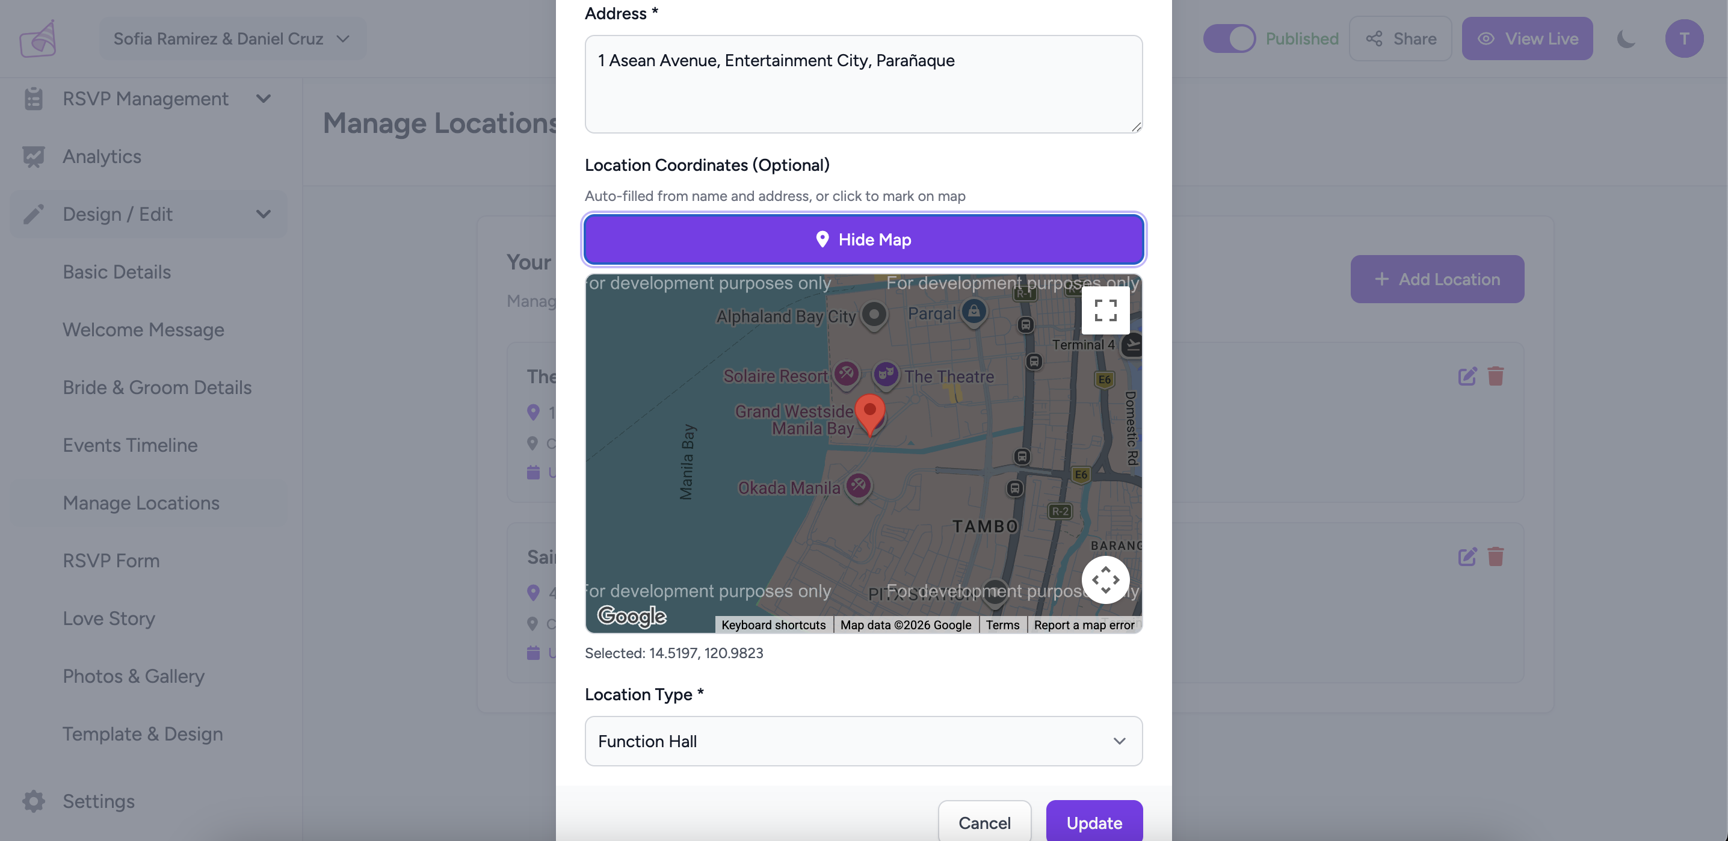Click Report a map error link
This screenshot has width=1728, height=841.
click(x=1084, y=624)
